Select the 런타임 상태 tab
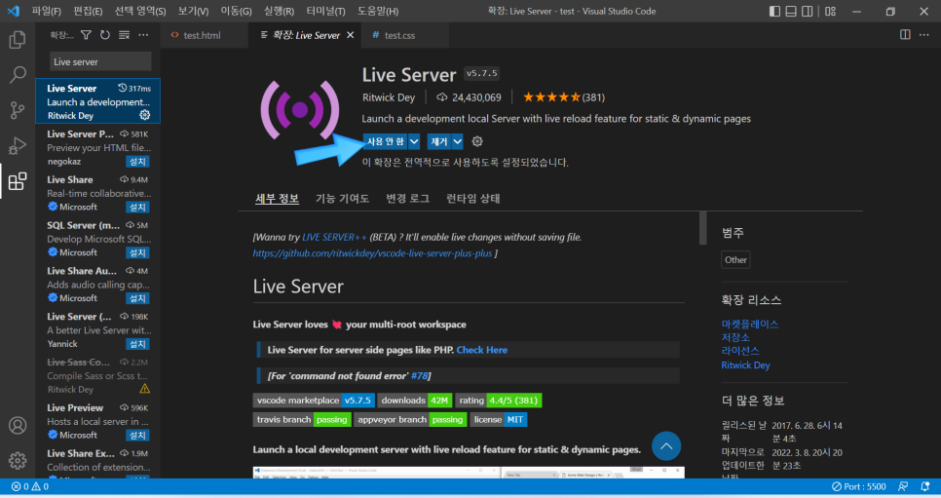The width and height of the screenshot is (941, 498). coord(472,198)
